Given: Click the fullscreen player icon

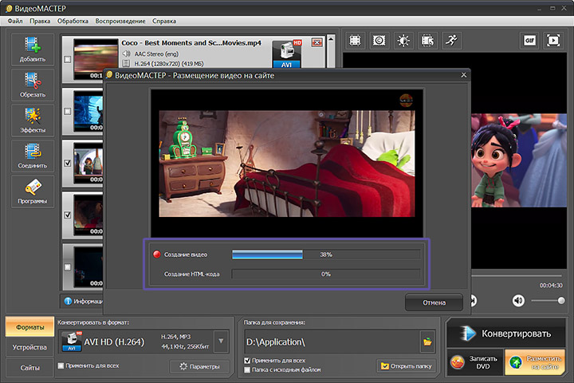Looking at the screenshot, I should 553,41.
